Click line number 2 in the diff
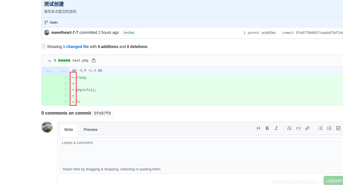 66,84
